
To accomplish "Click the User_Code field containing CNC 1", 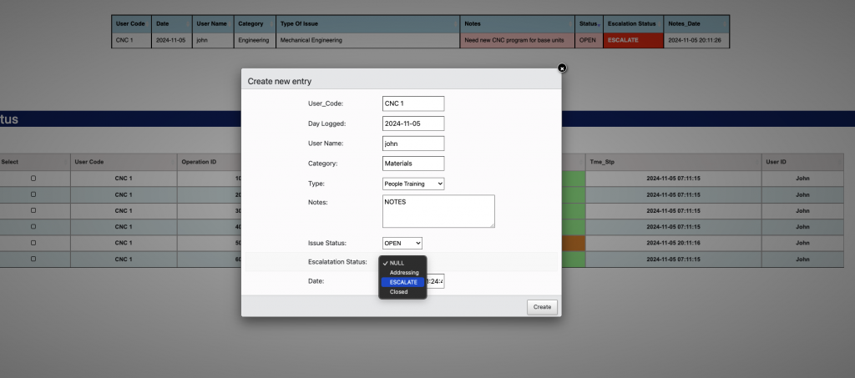I will pos(413,103).
